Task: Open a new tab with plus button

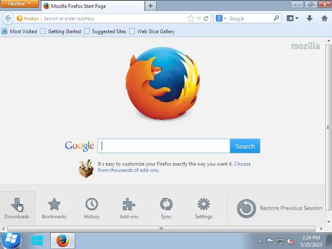Action: (x=151, y=6)
